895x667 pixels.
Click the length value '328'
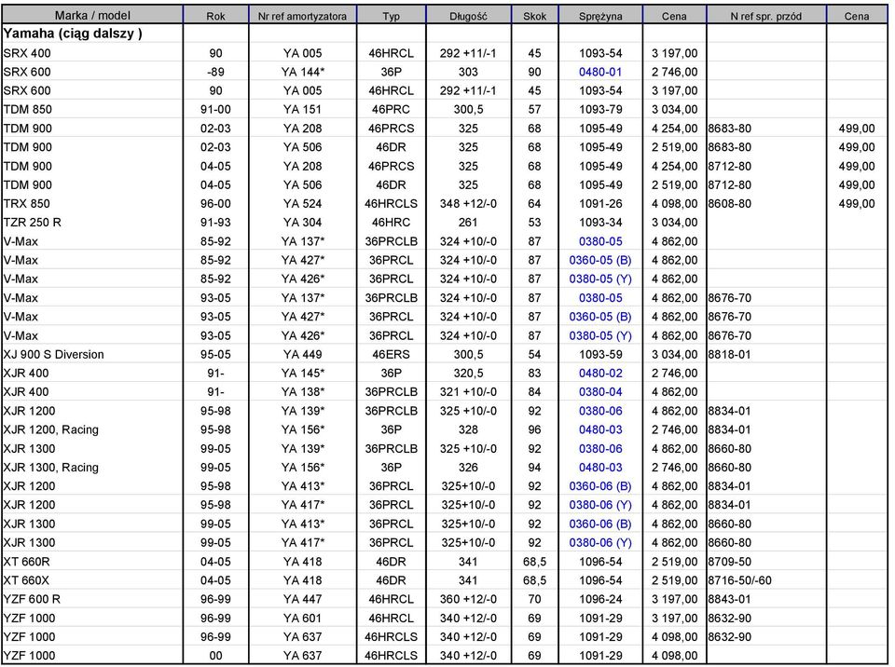coord(468,429)
